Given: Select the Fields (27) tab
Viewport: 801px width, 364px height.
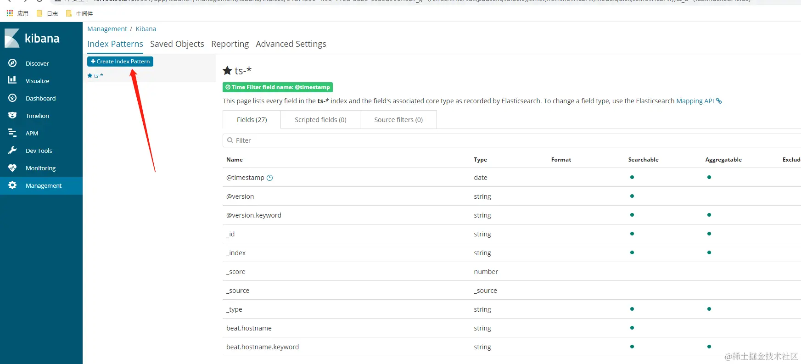Looking at the screenshot, I should point(252,120).
